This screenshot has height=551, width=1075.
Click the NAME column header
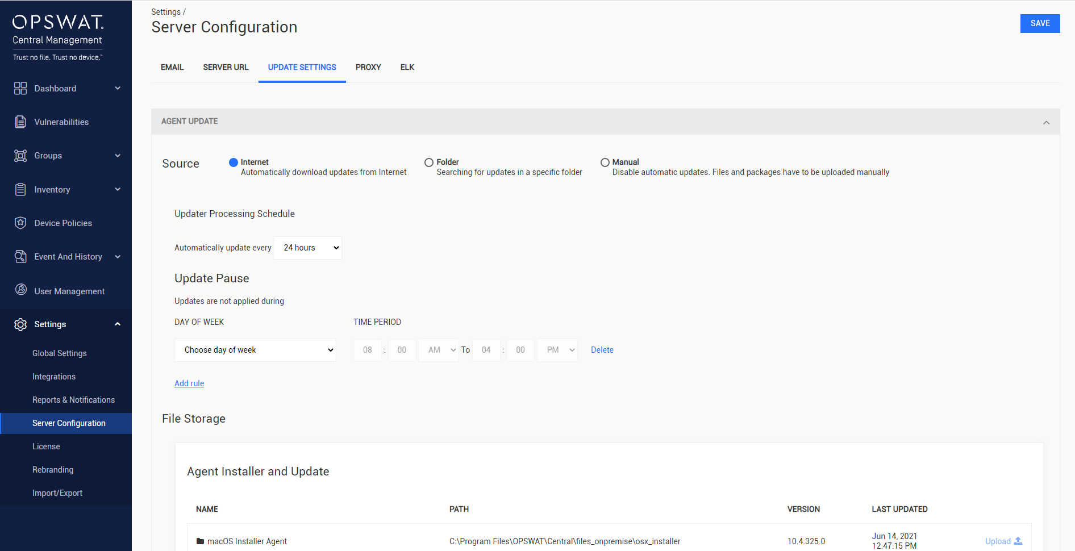click(x=207, y=509)
